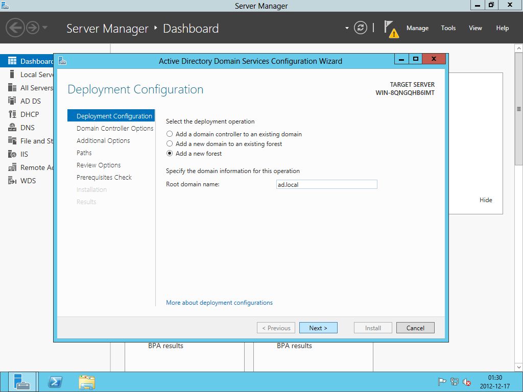Click the Install button
523x392 pixels.
pyautogui.click(x=373, y=328)
